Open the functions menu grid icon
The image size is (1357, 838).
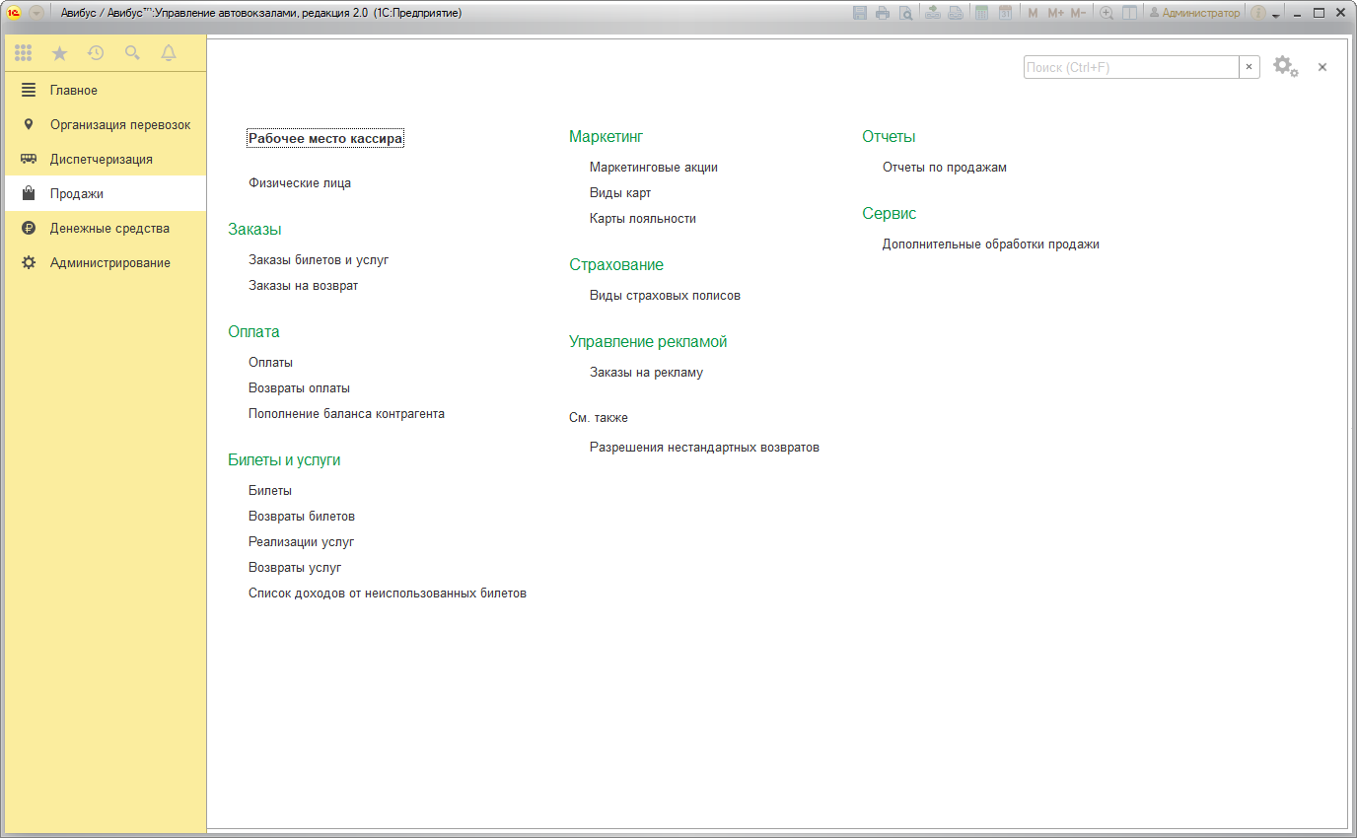pyautogui.click(x=23, y=53)
